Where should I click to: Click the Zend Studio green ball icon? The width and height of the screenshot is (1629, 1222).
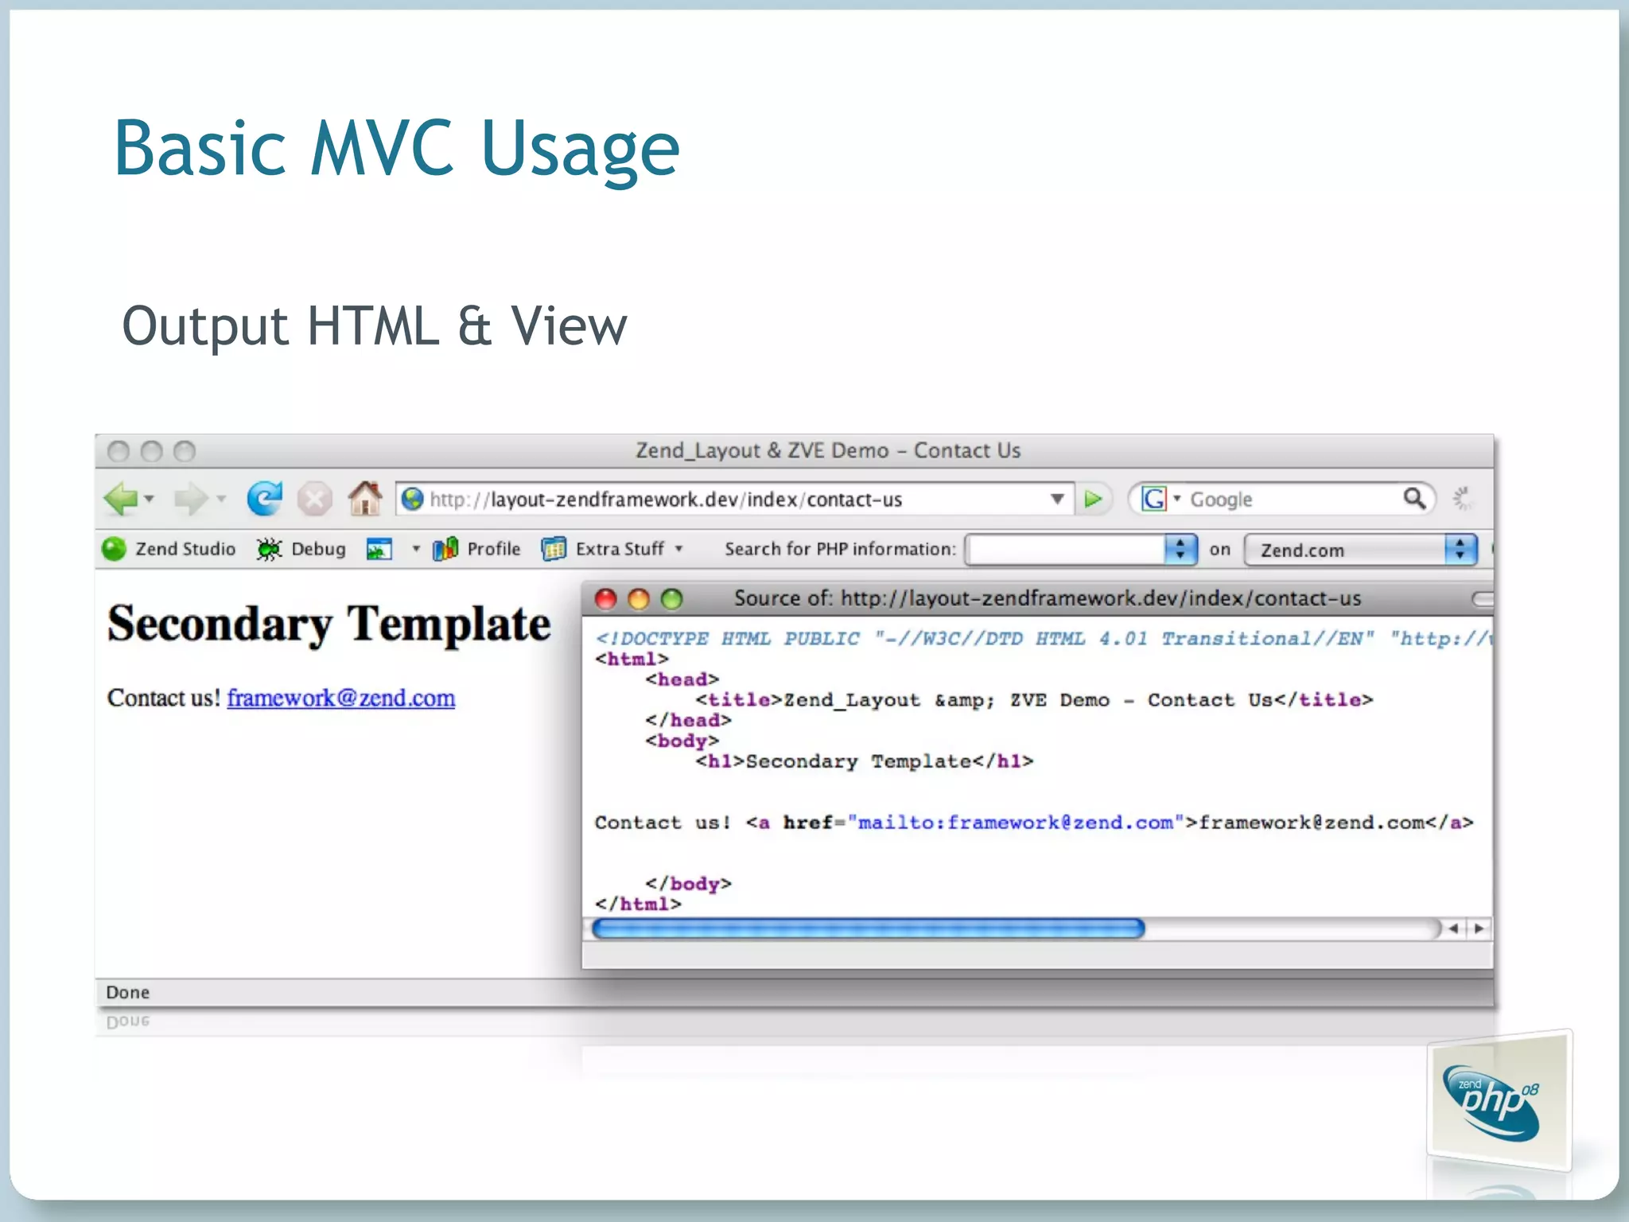click(x=115, y=549)
